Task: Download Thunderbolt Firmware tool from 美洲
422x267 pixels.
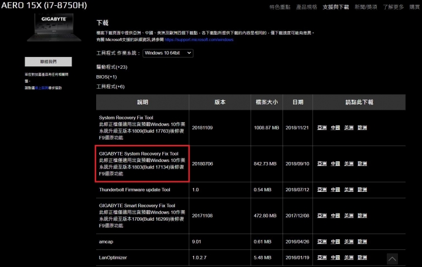Action: coord(349,190)
